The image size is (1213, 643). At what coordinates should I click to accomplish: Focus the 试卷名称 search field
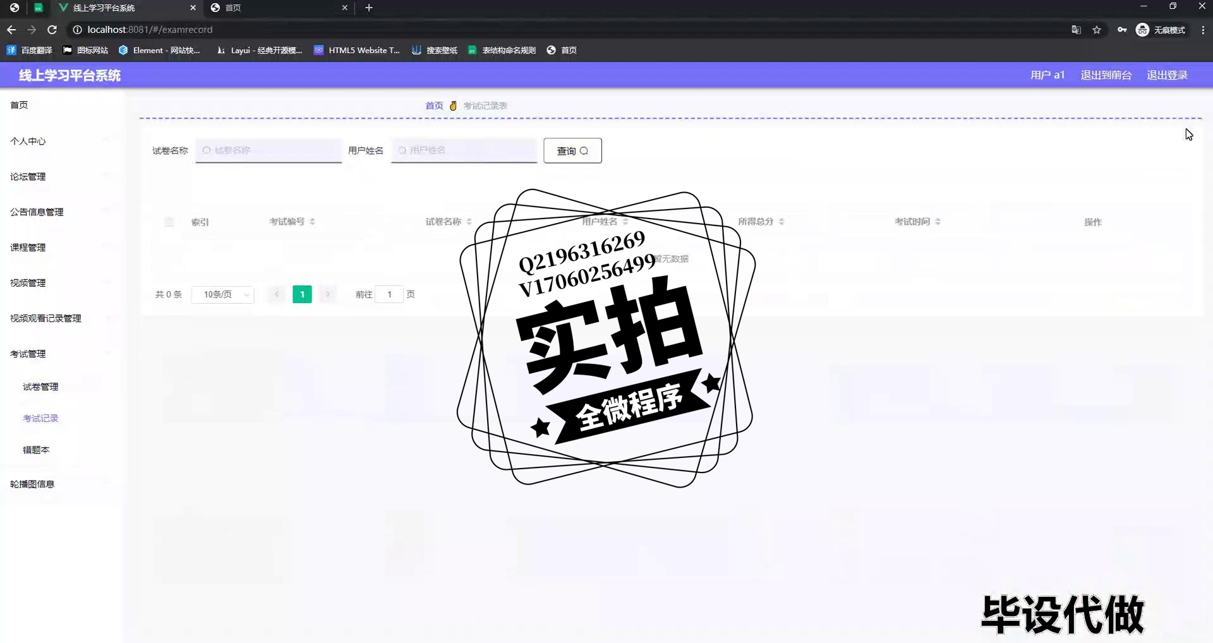coord(269,150)
